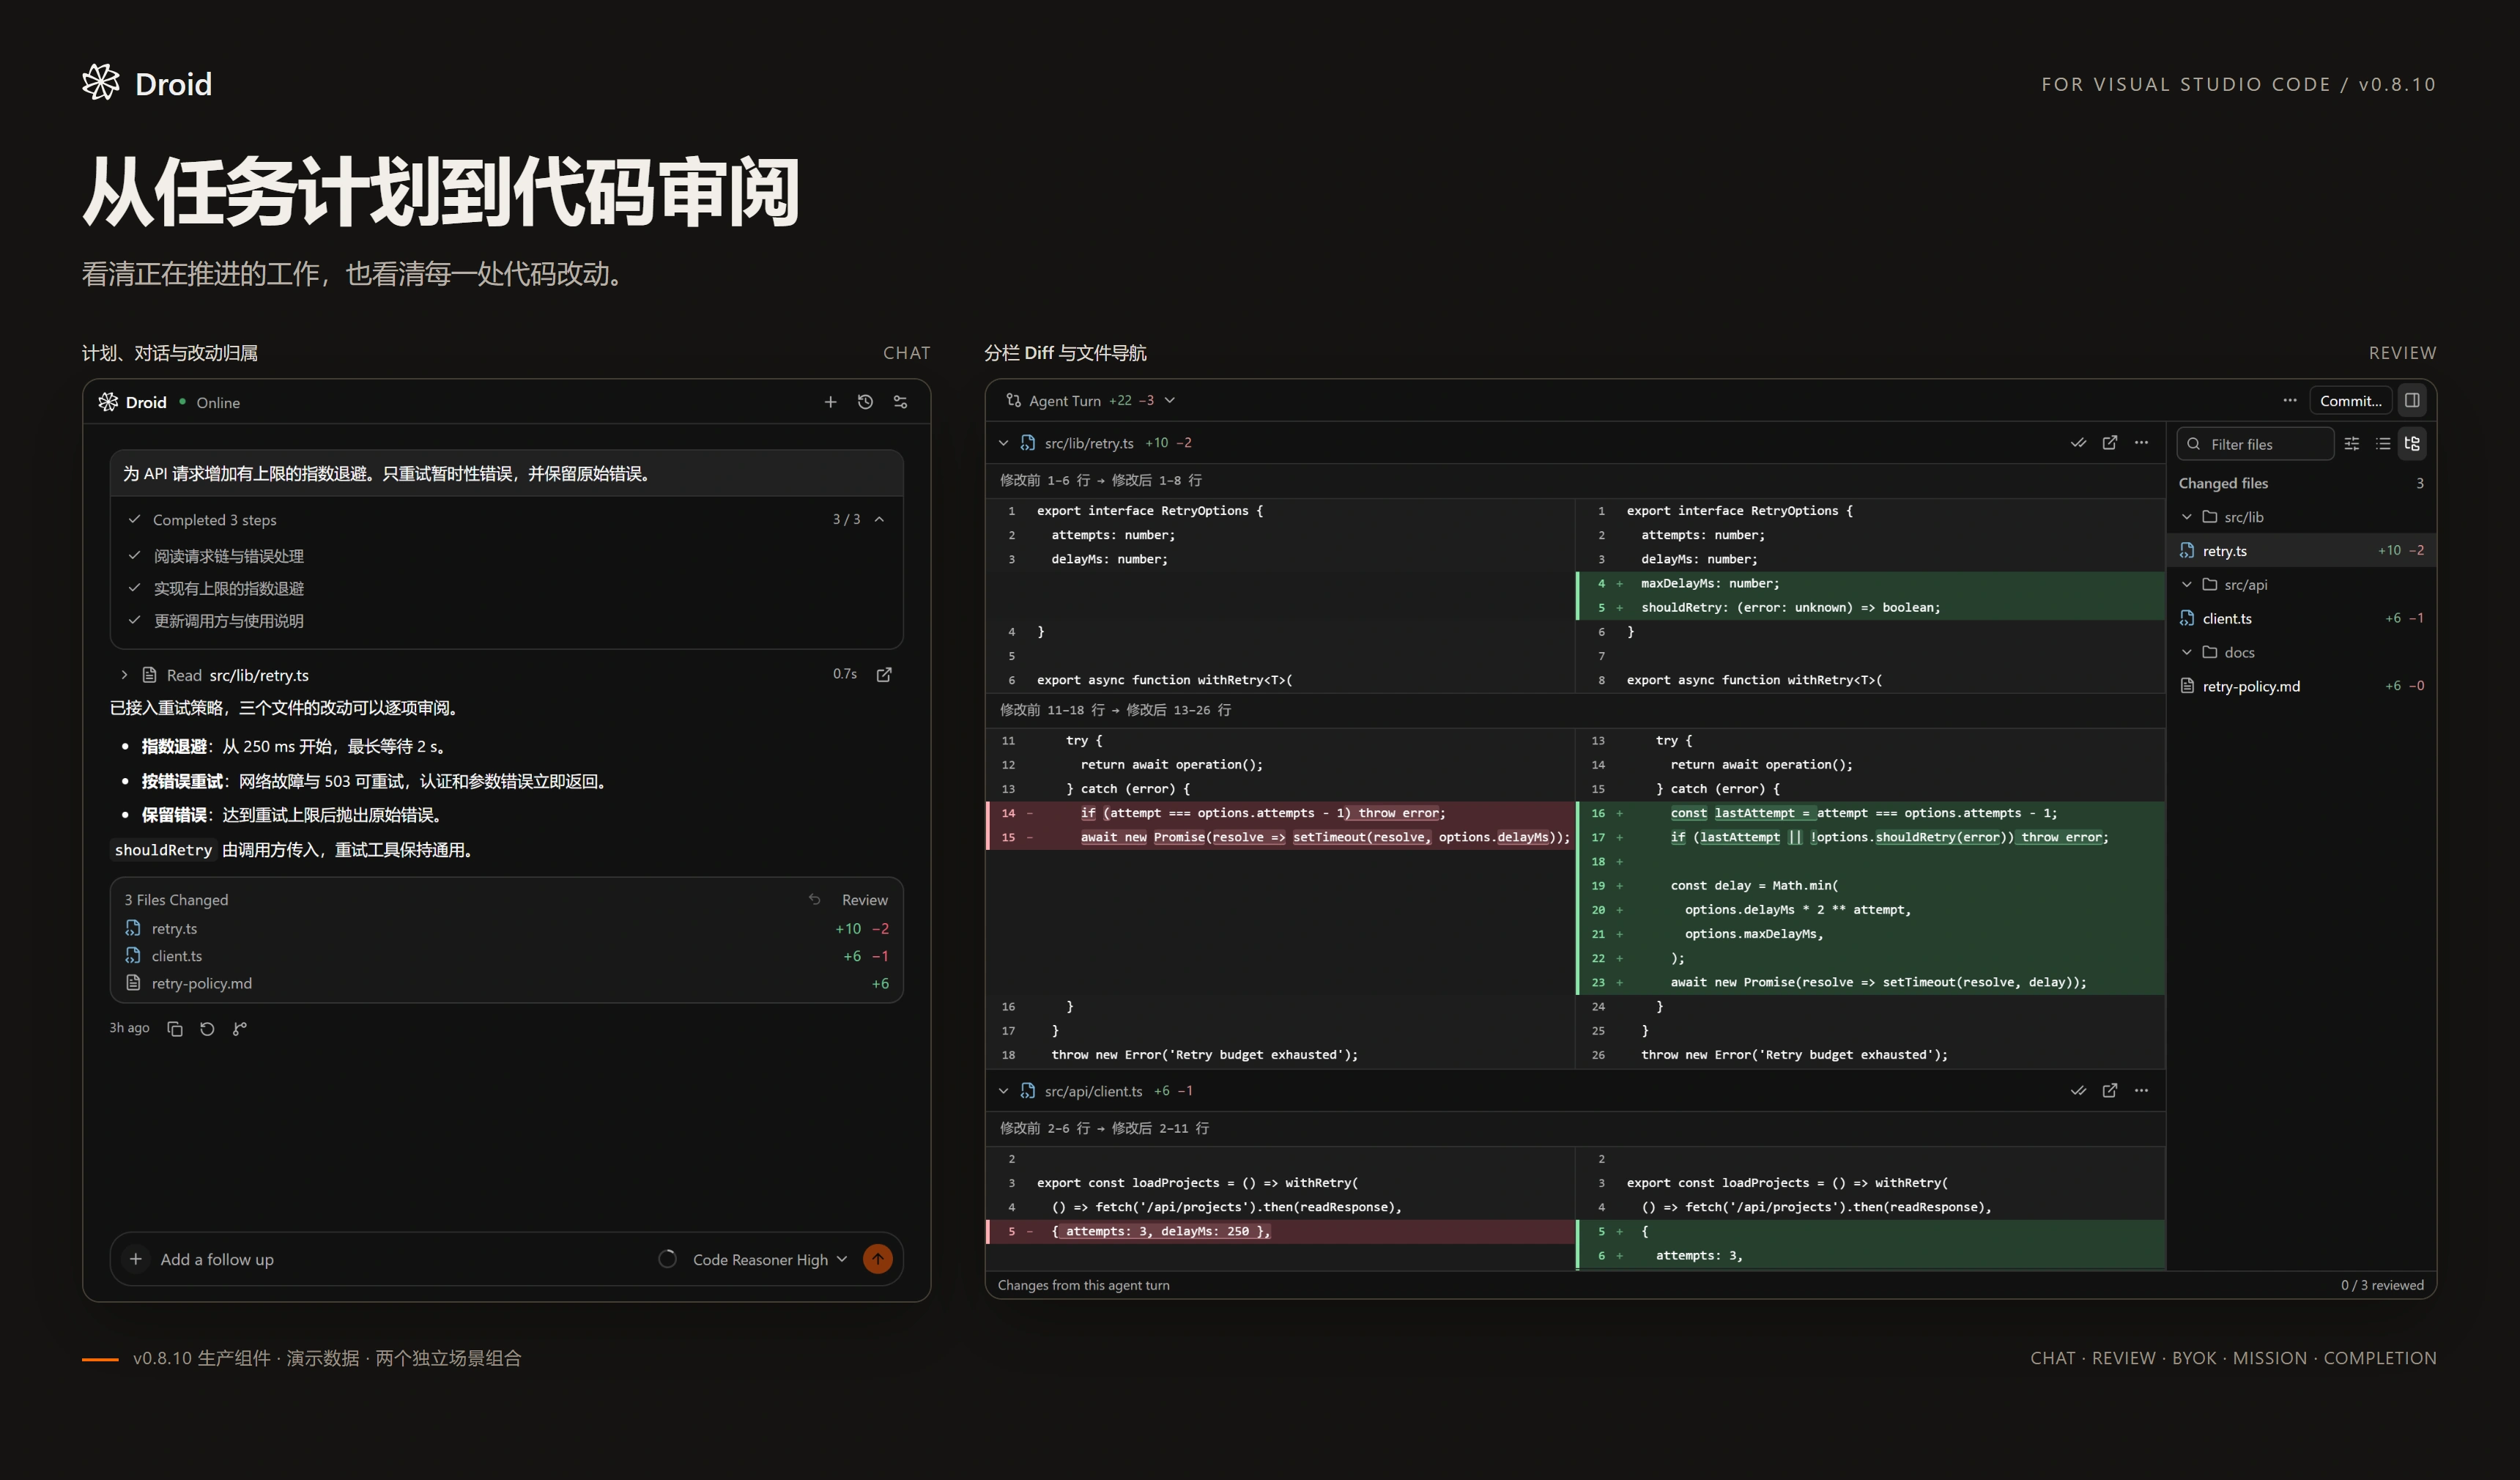2520x1480 pixels.
Task: Undo changes in 3 Files Changed card
Action: point(814,900)
